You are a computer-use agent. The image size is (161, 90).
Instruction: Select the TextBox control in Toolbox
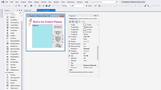coord(13,59)
